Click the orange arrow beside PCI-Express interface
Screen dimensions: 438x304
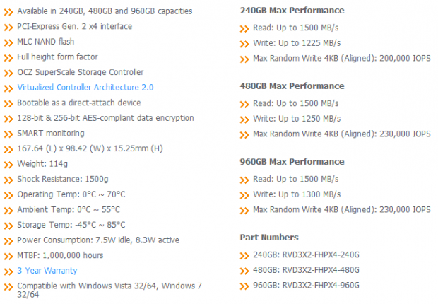tap(8, 28)
